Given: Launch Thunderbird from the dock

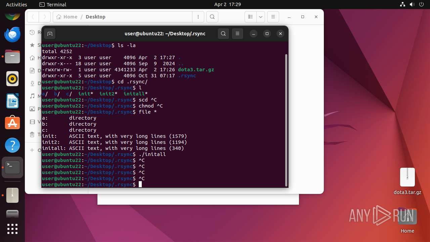Looking at the screenshot, I should point(12,34).
